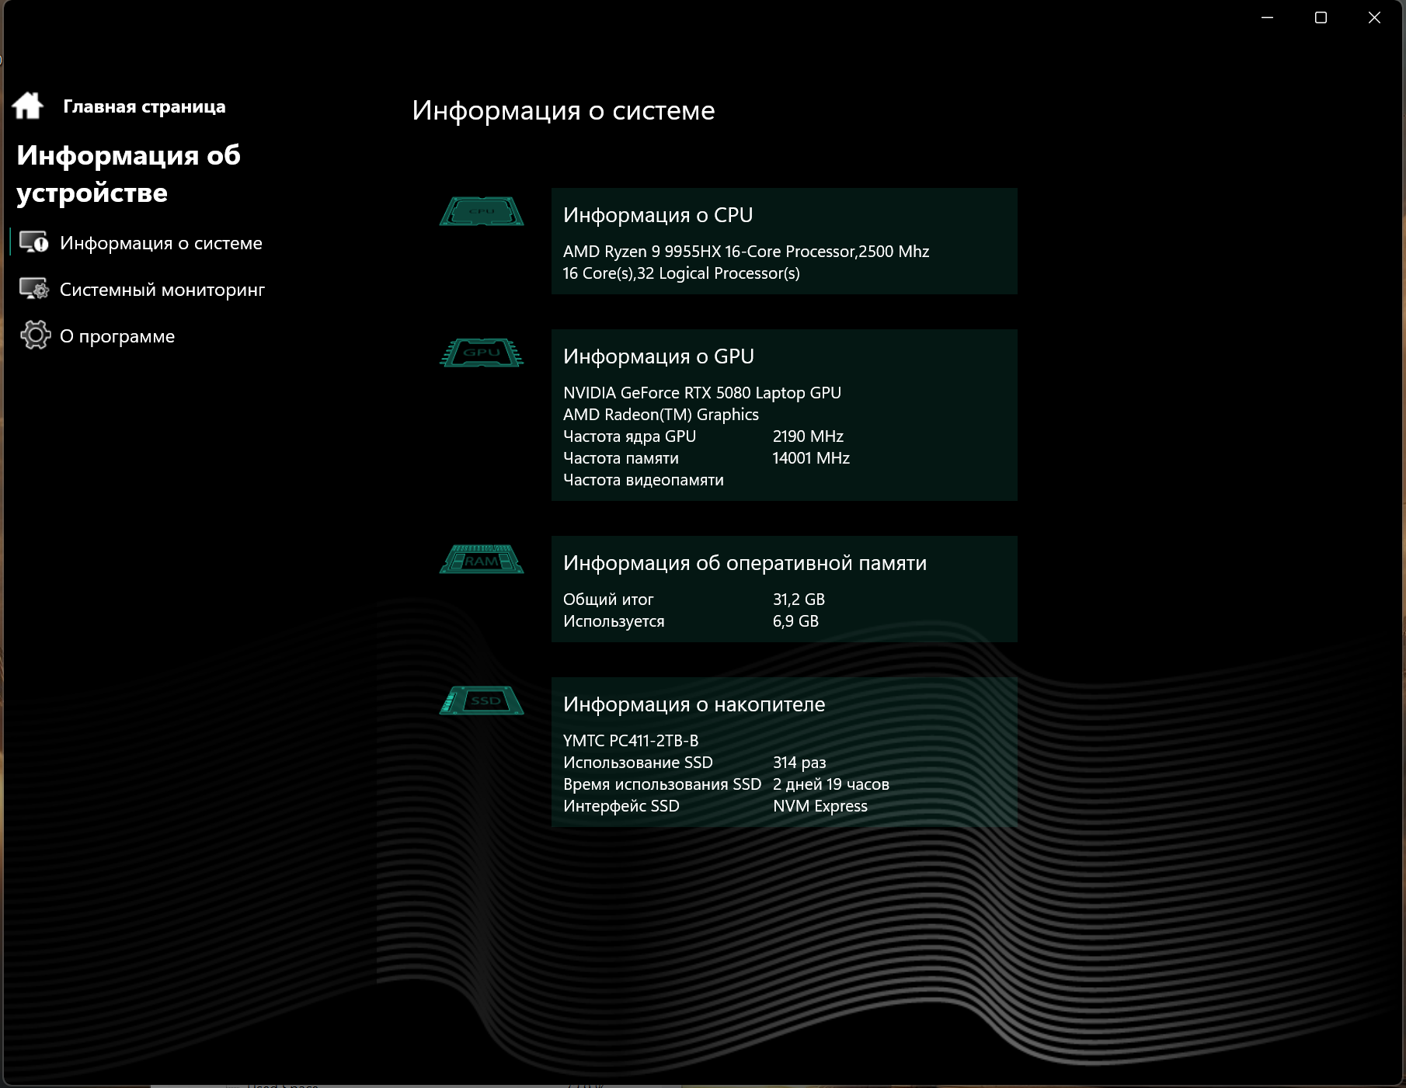This screenshot has height=1088, width=1406.
Task: Click Информация об оперативной памяти heading
Action: tap(745, 563)
